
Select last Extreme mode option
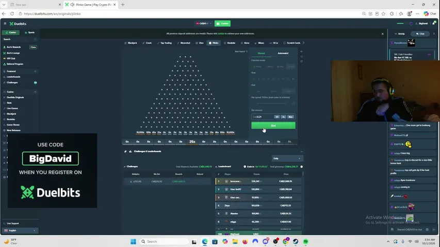(x=291, y=67)
